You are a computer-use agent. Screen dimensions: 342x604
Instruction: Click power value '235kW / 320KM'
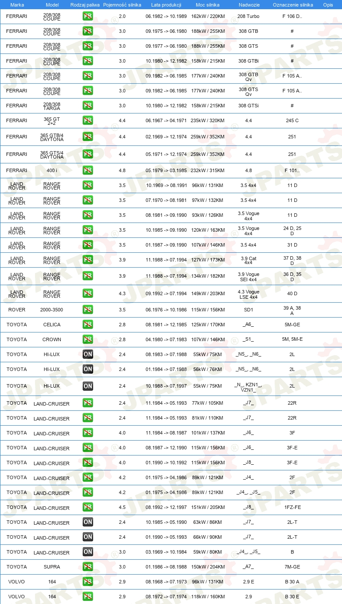click(x=208, y=120)
